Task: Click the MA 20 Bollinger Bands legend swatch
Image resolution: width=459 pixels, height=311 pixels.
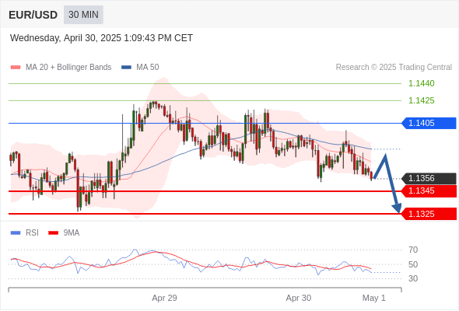Action: point(16,68)
